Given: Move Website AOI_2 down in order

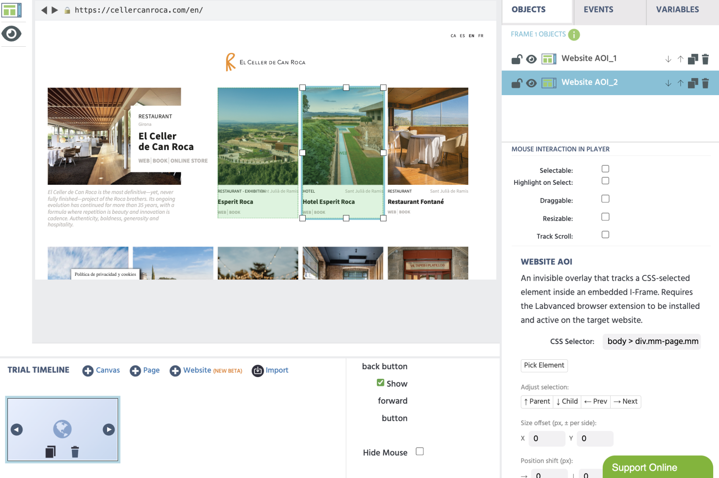Looking at the screenshot, I should [x=668, y=83].
